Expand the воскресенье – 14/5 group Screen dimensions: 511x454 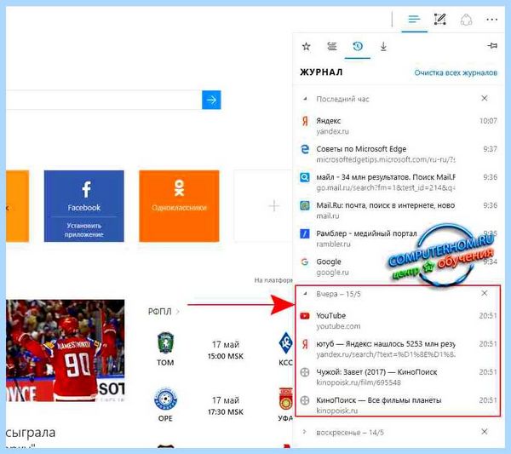(304, 432)
